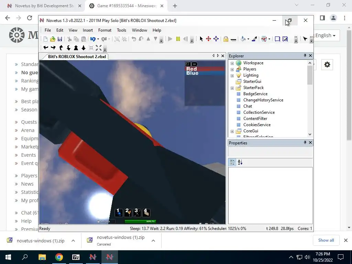Viewport: 352px width, 264px height.
Task: Click the Copy icon in the toolbar
Action: click(76, 39)
